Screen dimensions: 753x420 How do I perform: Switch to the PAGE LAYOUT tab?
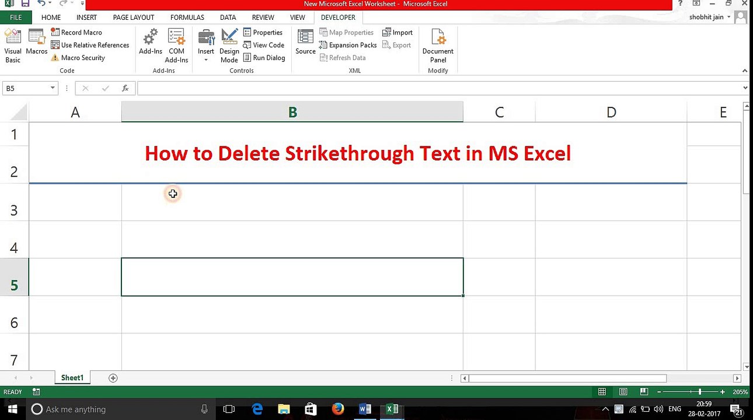134,17
